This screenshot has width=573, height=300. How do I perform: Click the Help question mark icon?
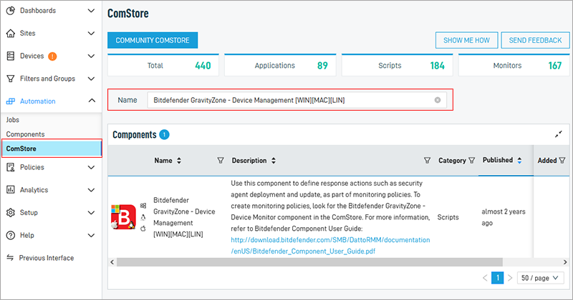coord(11,235)
